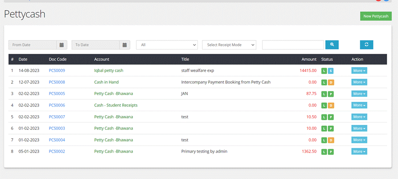
Task: Open the From Date calendar icon
Action: coord(62,45)
